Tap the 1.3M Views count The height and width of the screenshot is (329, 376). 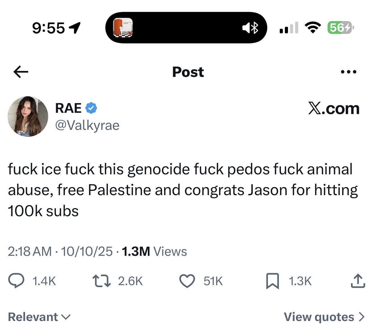(154, 251)
